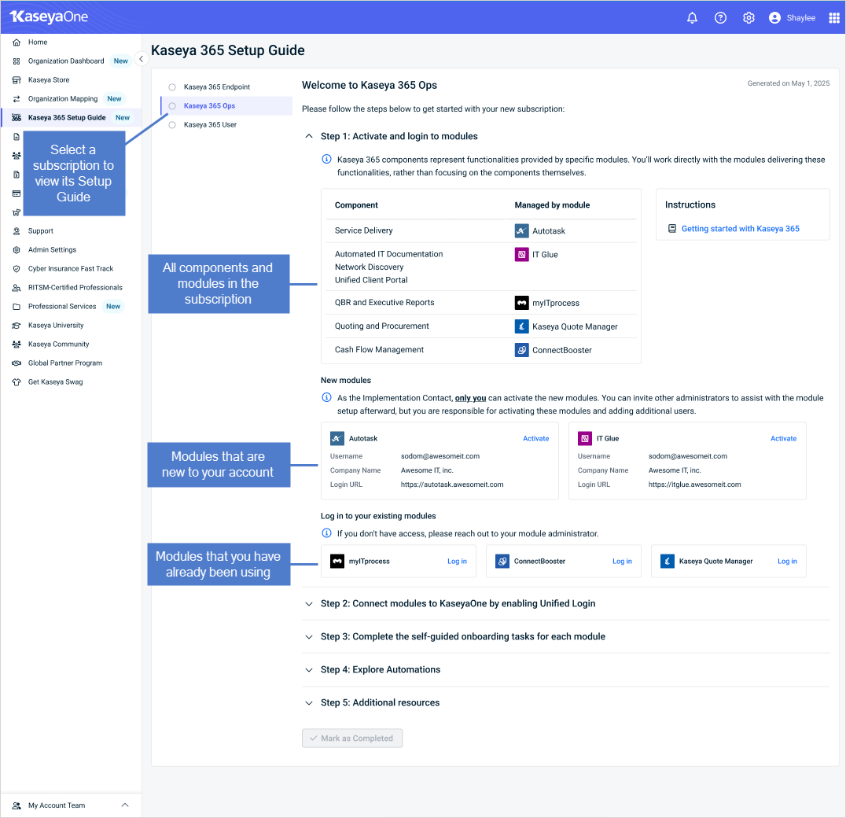
Task: Click the Home sidebar icon
Action: (x=17, y=42)
